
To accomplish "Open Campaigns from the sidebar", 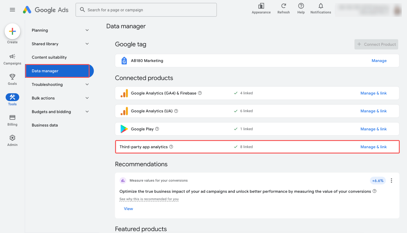I will click(x=12, y=59).
